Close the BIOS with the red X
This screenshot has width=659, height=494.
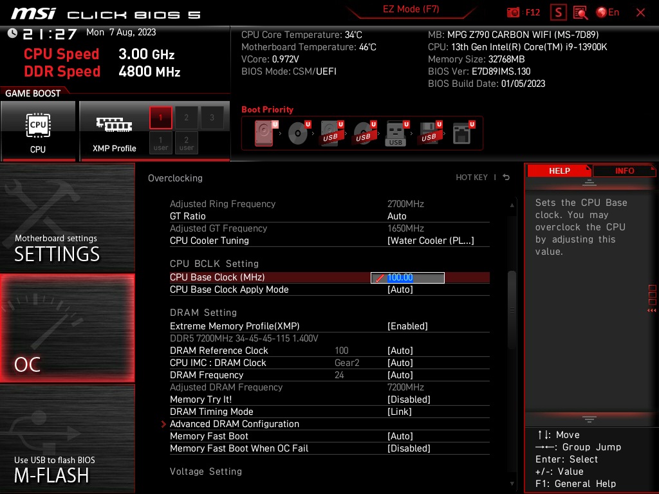[x=640, y=12]
